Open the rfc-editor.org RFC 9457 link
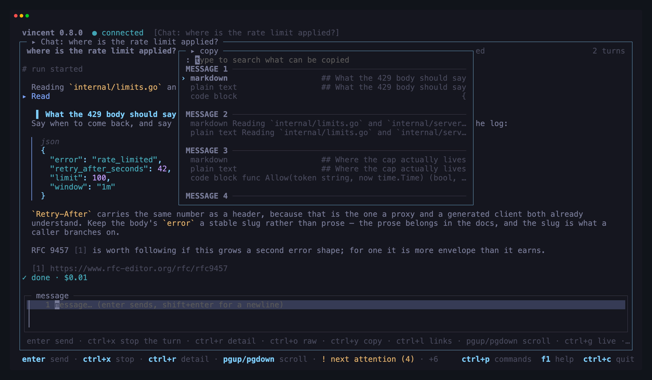This screenshot has width=652, height=380. click(139, 269)
